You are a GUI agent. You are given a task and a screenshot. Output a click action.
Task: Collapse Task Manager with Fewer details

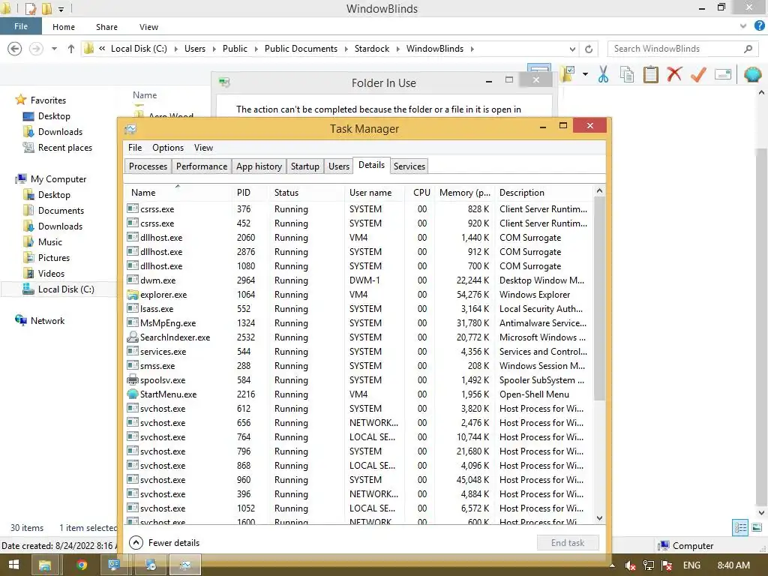[164, 543]
